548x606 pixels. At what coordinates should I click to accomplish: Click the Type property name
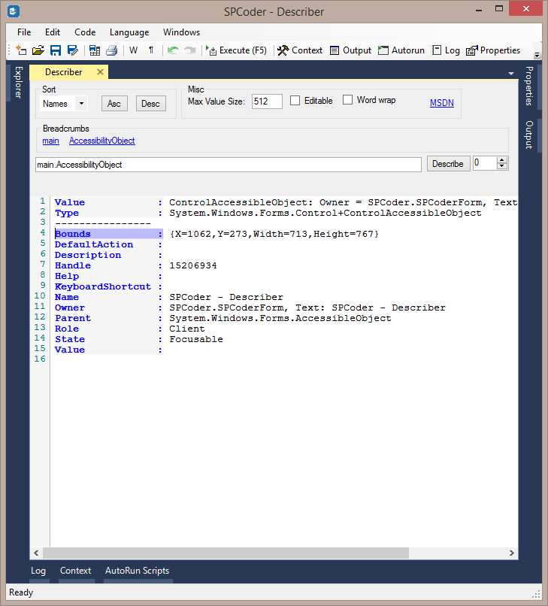pos(67,213)
